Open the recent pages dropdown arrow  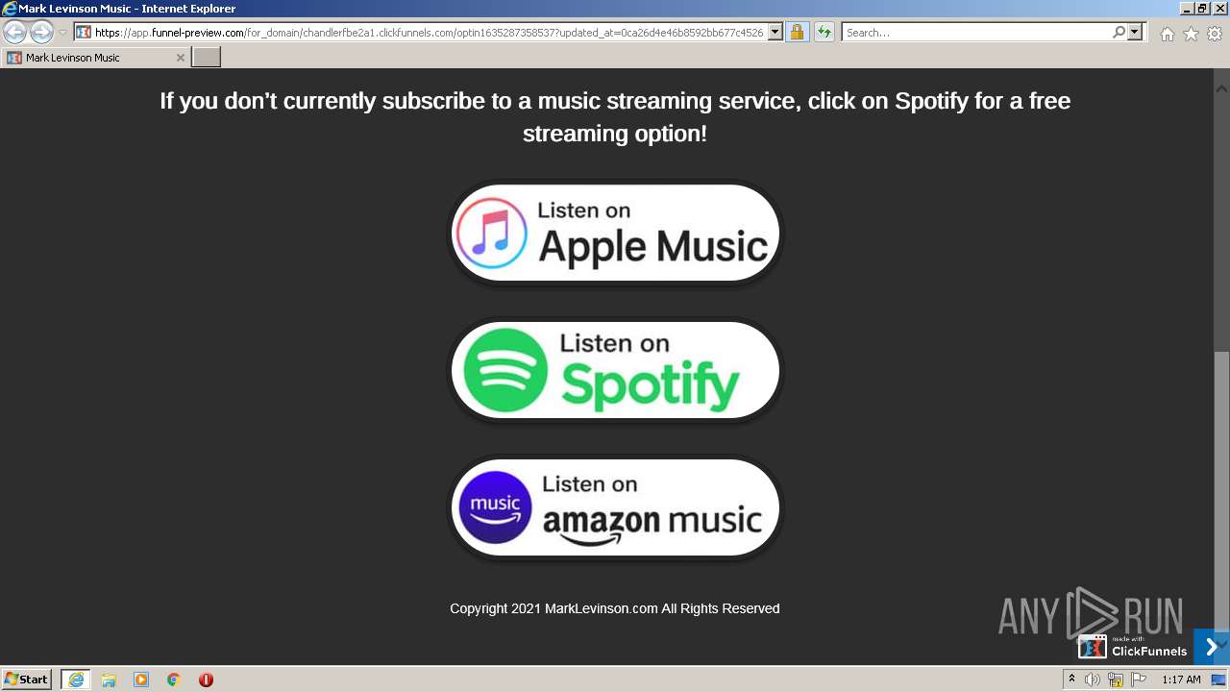[x=62, y=33]
